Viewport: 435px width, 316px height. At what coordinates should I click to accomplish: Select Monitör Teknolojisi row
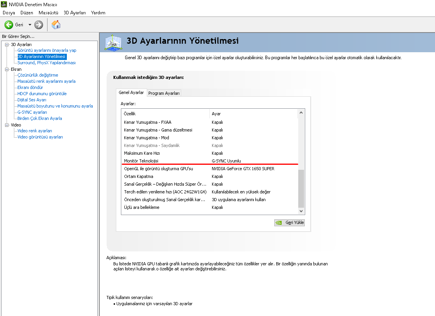coord(210,161)
